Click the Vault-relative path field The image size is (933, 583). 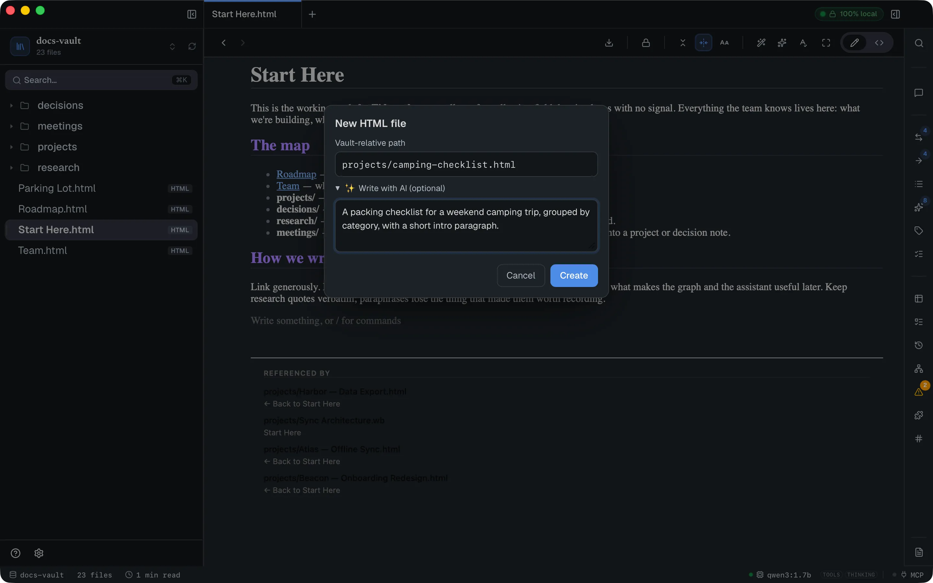(466, 165)
